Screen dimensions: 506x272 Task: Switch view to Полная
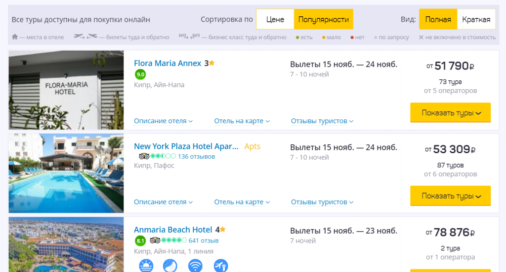[x=438, y=19]
